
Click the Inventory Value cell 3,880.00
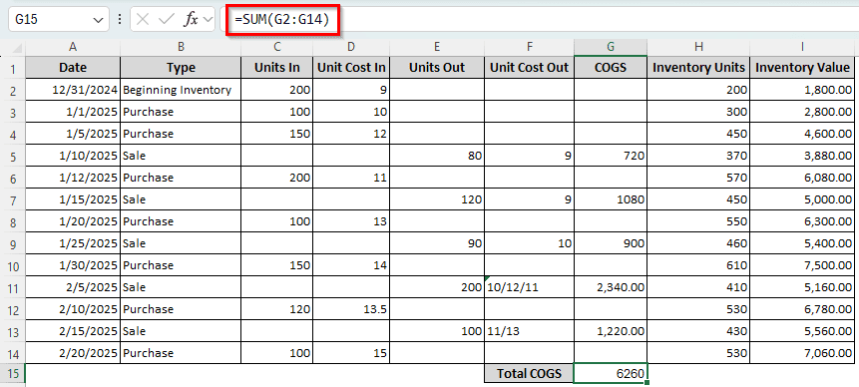(x=802, y=156)
